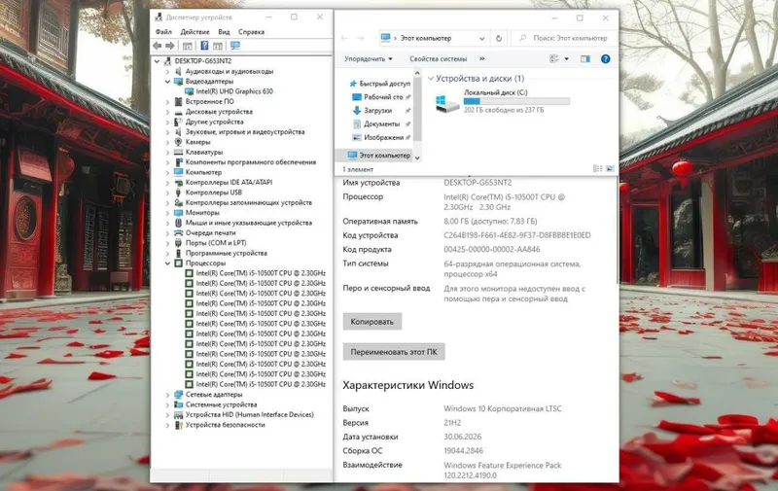
Task: Collapse the Устройства и диски group
Action: pyautogui.click(x=431, y=79)
